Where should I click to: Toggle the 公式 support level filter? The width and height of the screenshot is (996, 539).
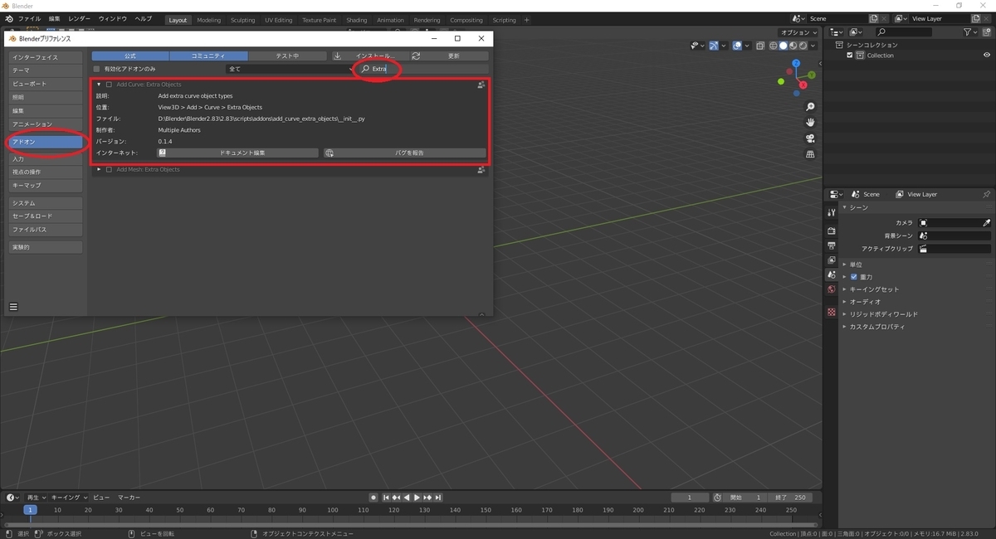pos(130,56)
